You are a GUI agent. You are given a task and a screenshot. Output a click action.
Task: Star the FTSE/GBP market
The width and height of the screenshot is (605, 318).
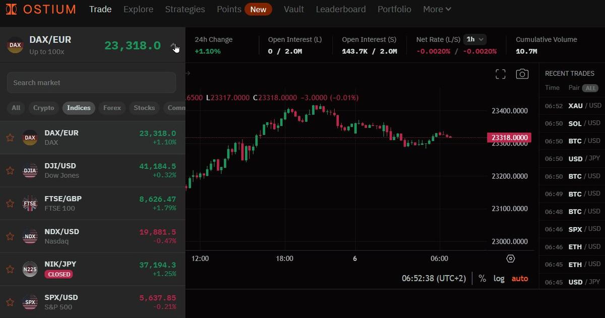point(10,203)
